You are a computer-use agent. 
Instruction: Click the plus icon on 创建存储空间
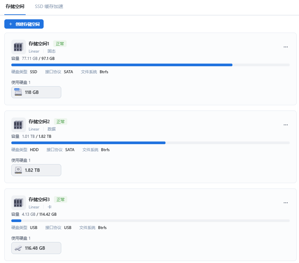[x=11, y=24]
